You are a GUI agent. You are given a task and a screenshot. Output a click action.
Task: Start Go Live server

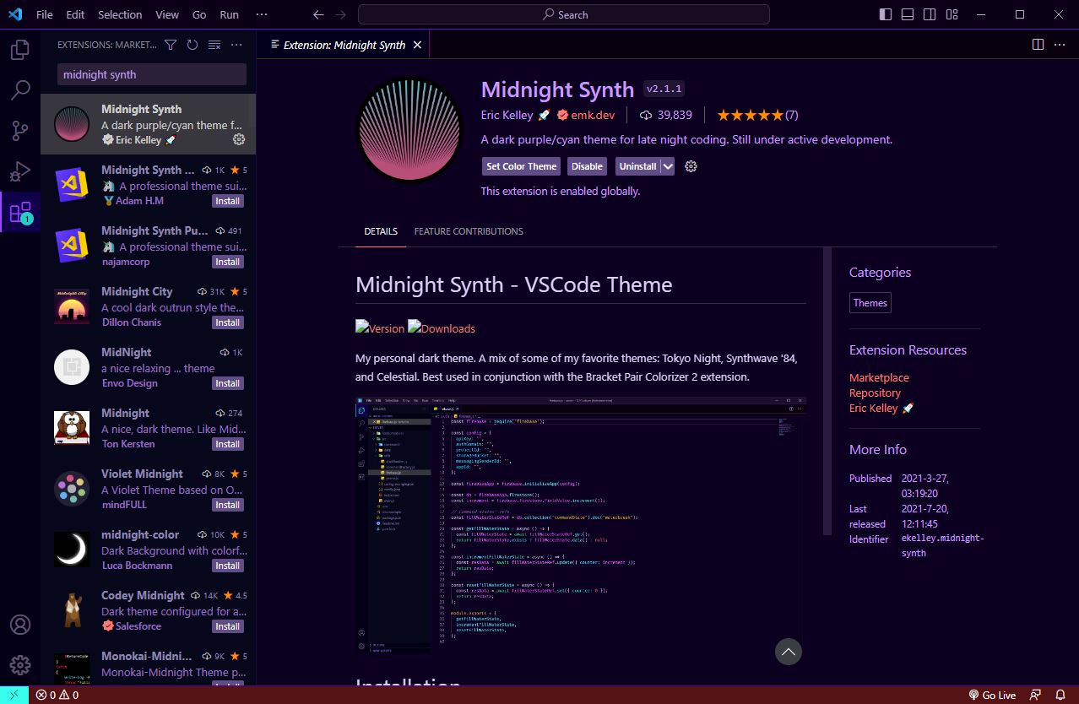[x=992, y=696]
